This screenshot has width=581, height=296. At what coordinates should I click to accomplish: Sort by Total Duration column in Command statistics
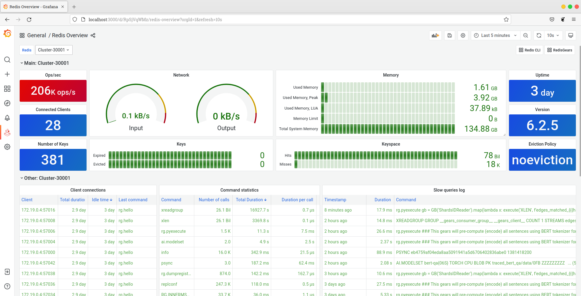click(251, 200)
